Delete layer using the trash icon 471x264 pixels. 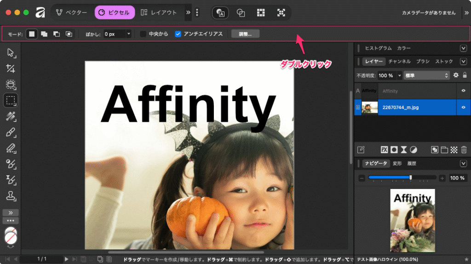464,149
